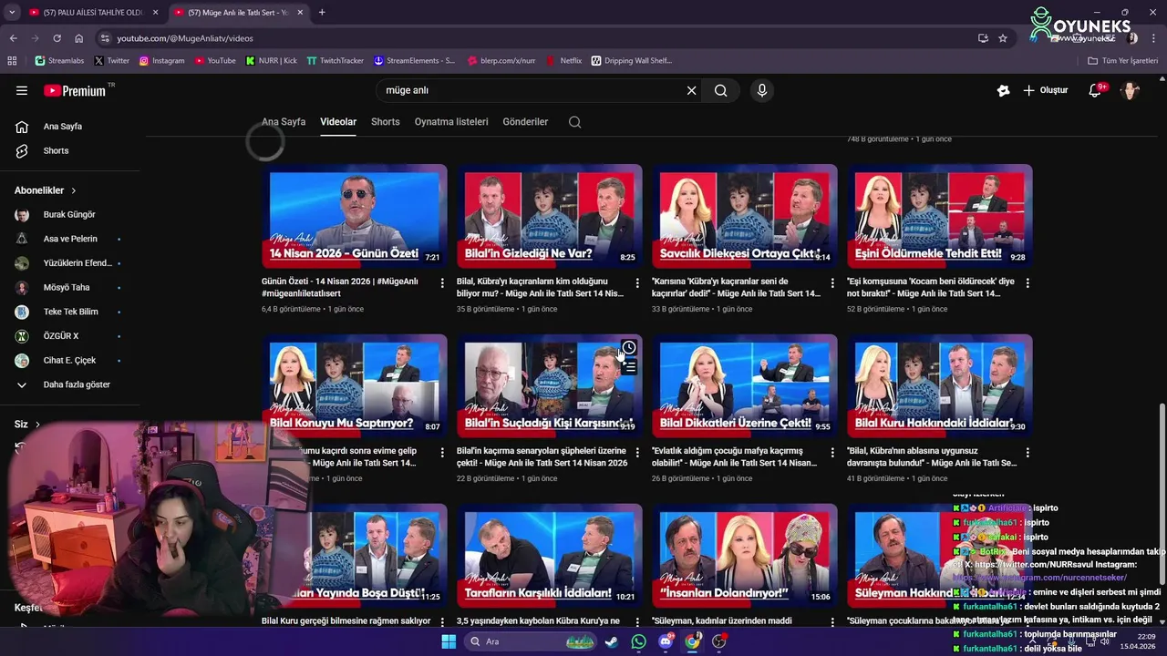Open more options for 'Evlatlık aldığım çocuğu' video

(x=832, y=453)
